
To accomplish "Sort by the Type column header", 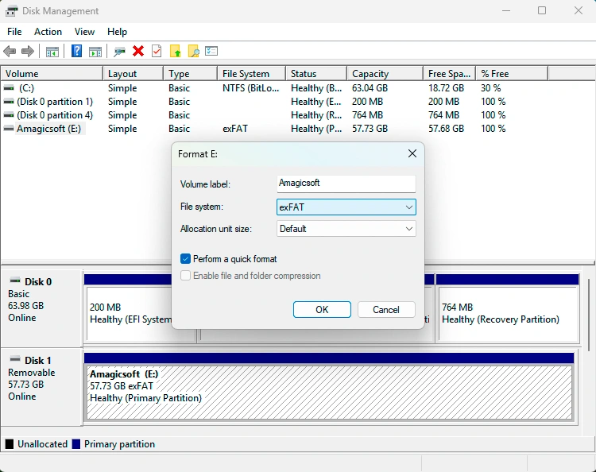I will pos(191,73).
